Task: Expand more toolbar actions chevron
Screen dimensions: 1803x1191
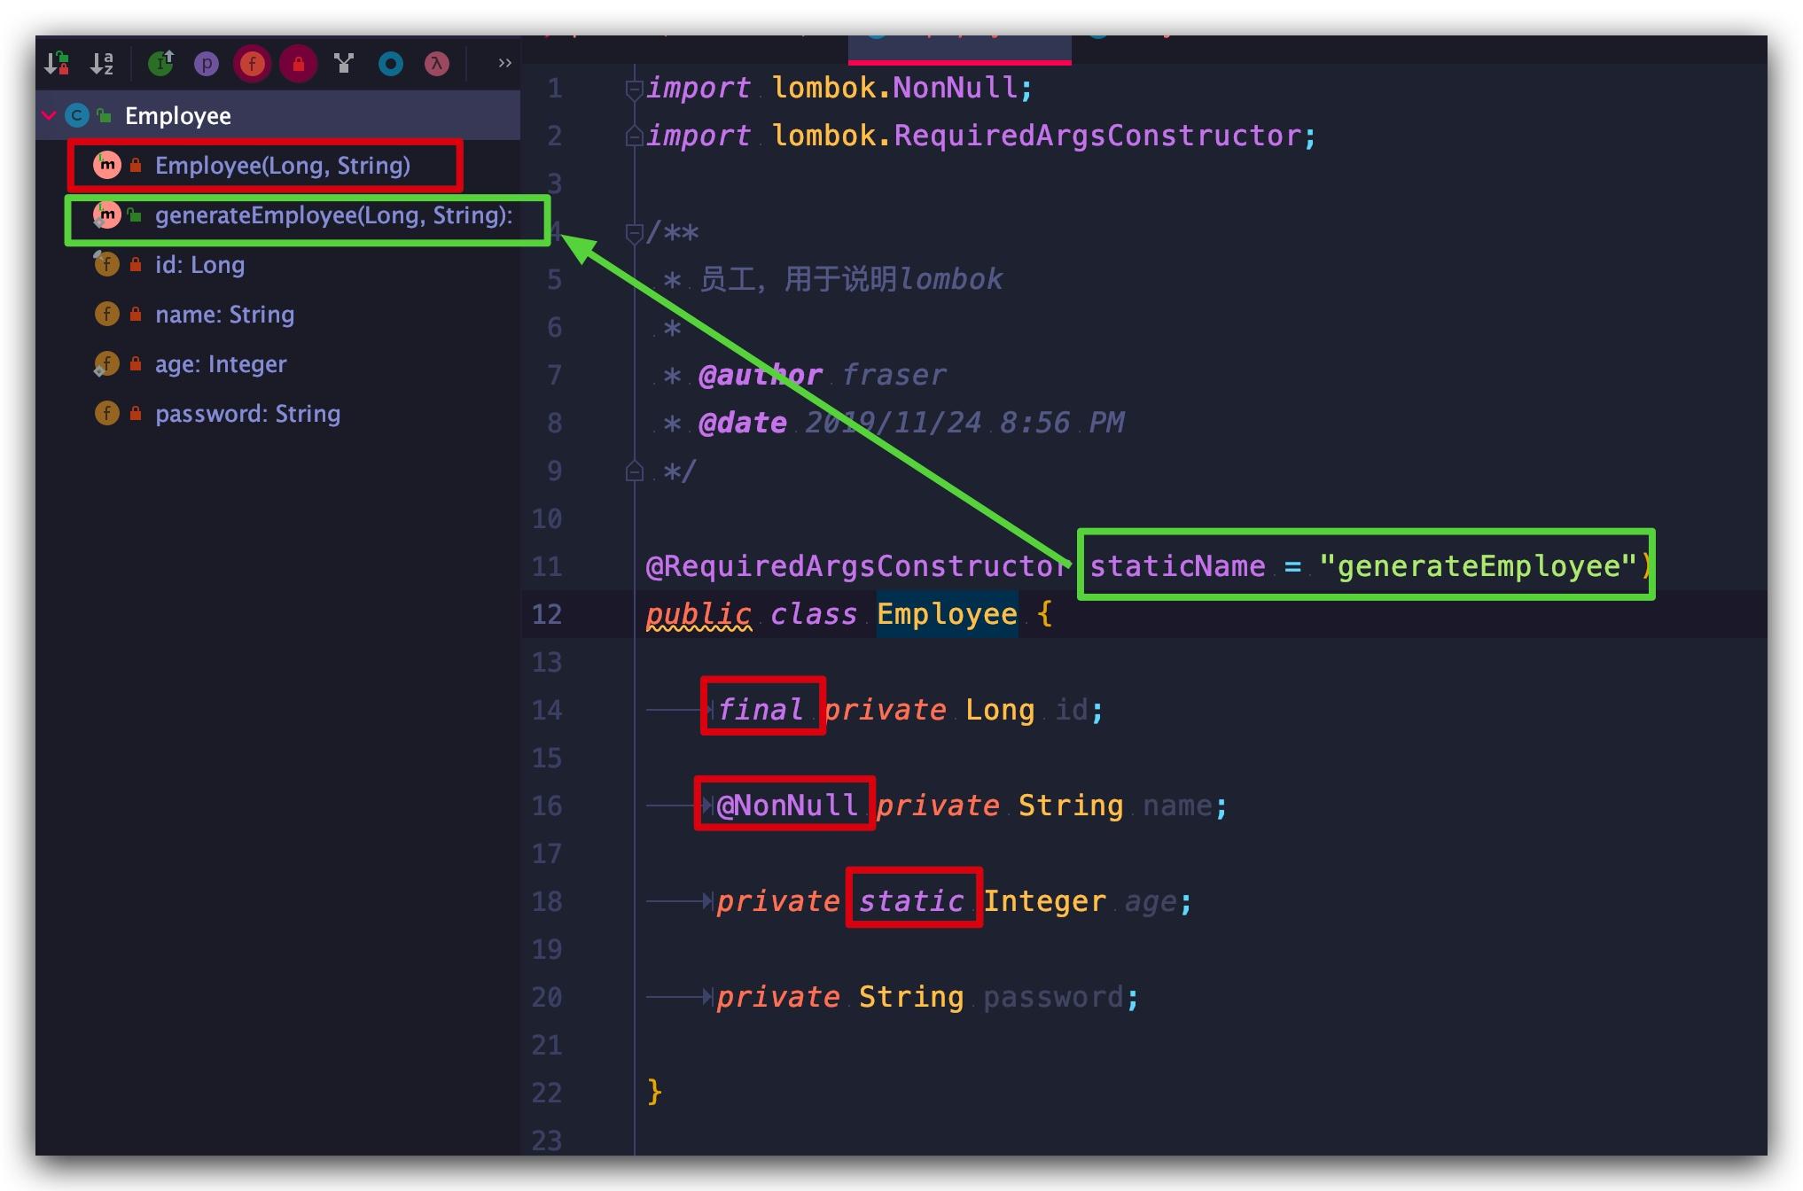Action: [504, 63]
